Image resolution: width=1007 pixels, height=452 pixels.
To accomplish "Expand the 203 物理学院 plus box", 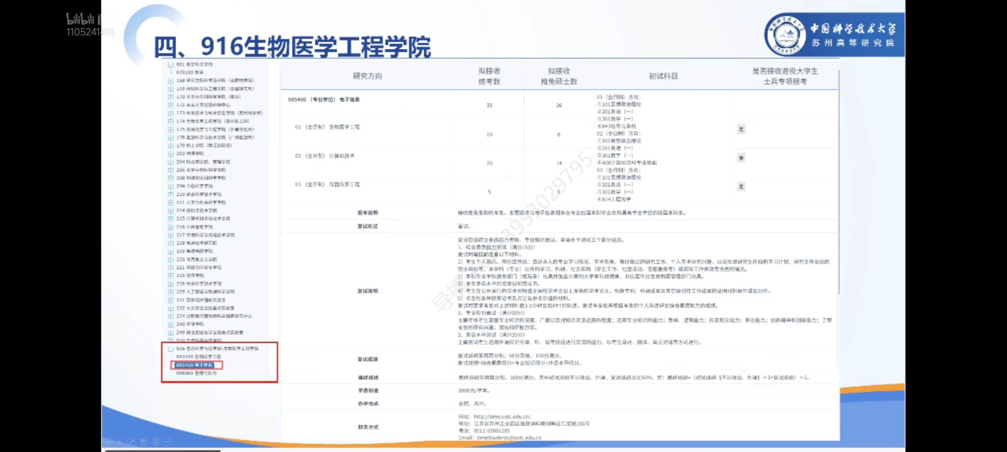I will pos(171,154).
